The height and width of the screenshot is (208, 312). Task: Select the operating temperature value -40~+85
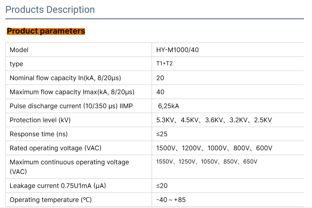tap(171, 200)
